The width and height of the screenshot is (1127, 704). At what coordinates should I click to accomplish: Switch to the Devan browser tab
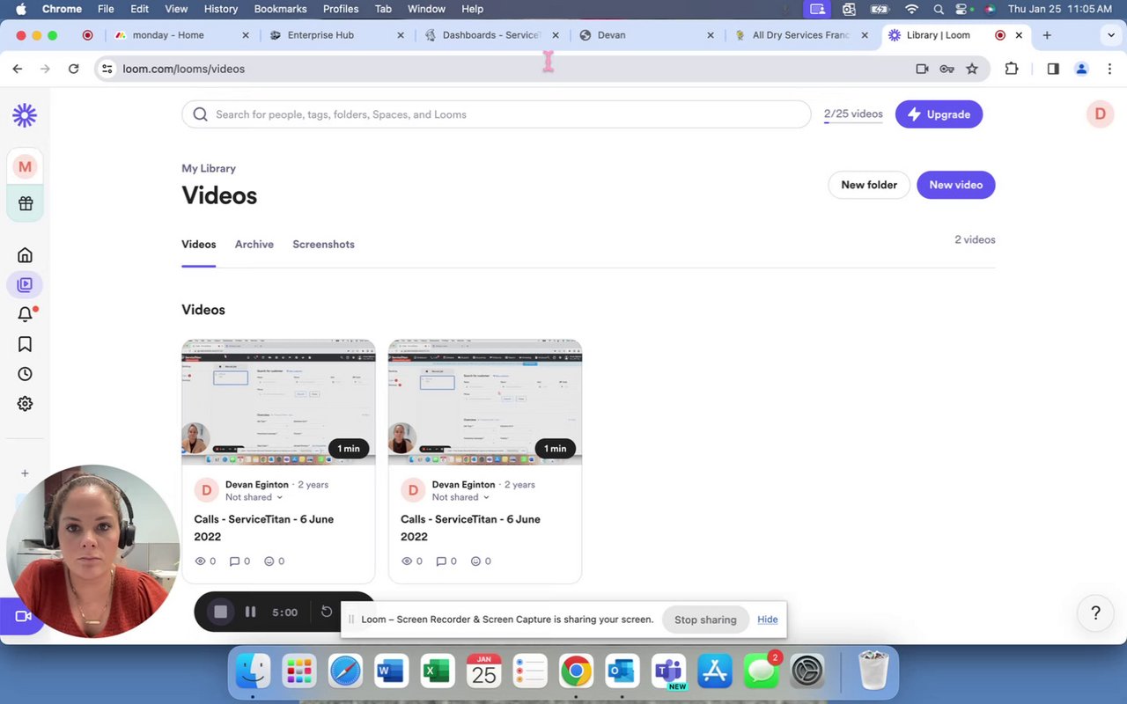tap(645, 35)
